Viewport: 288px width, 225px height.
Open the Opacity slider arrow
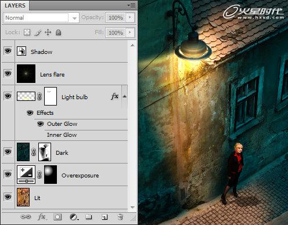point(130,17)
